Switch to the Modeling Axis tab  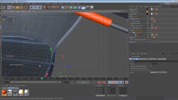click(143, 59)
